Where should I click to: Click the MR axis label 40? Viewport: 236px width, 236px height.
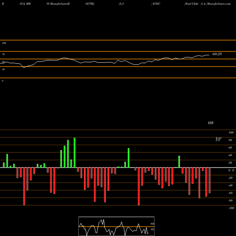(230, 155)
